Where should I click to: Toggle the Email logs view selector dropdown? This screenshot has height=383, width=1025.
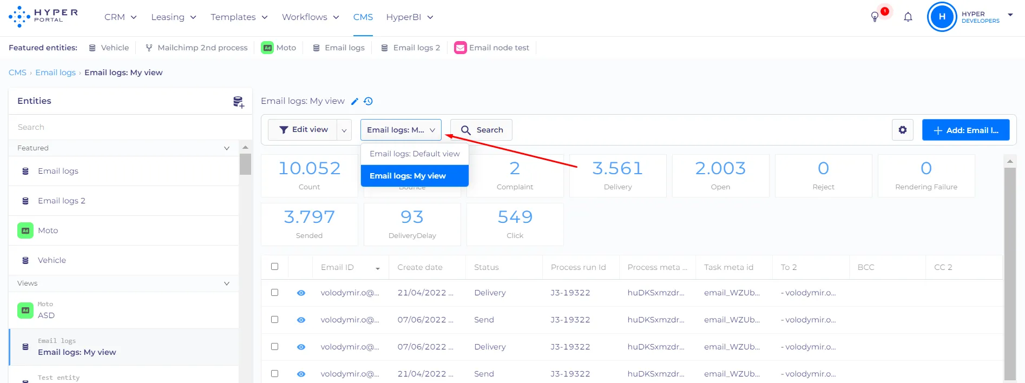coord(401,130)
